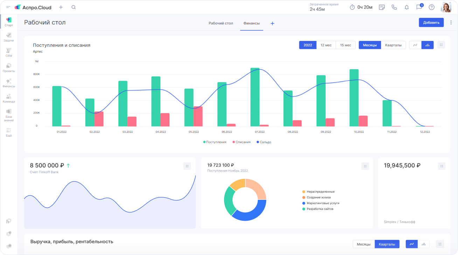Open the phone calls icon

[x=394, y=7]
